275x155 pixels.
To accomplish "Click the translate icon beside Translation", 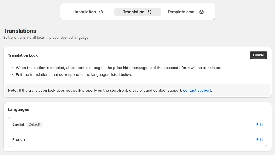I will [x=150, y=12].
